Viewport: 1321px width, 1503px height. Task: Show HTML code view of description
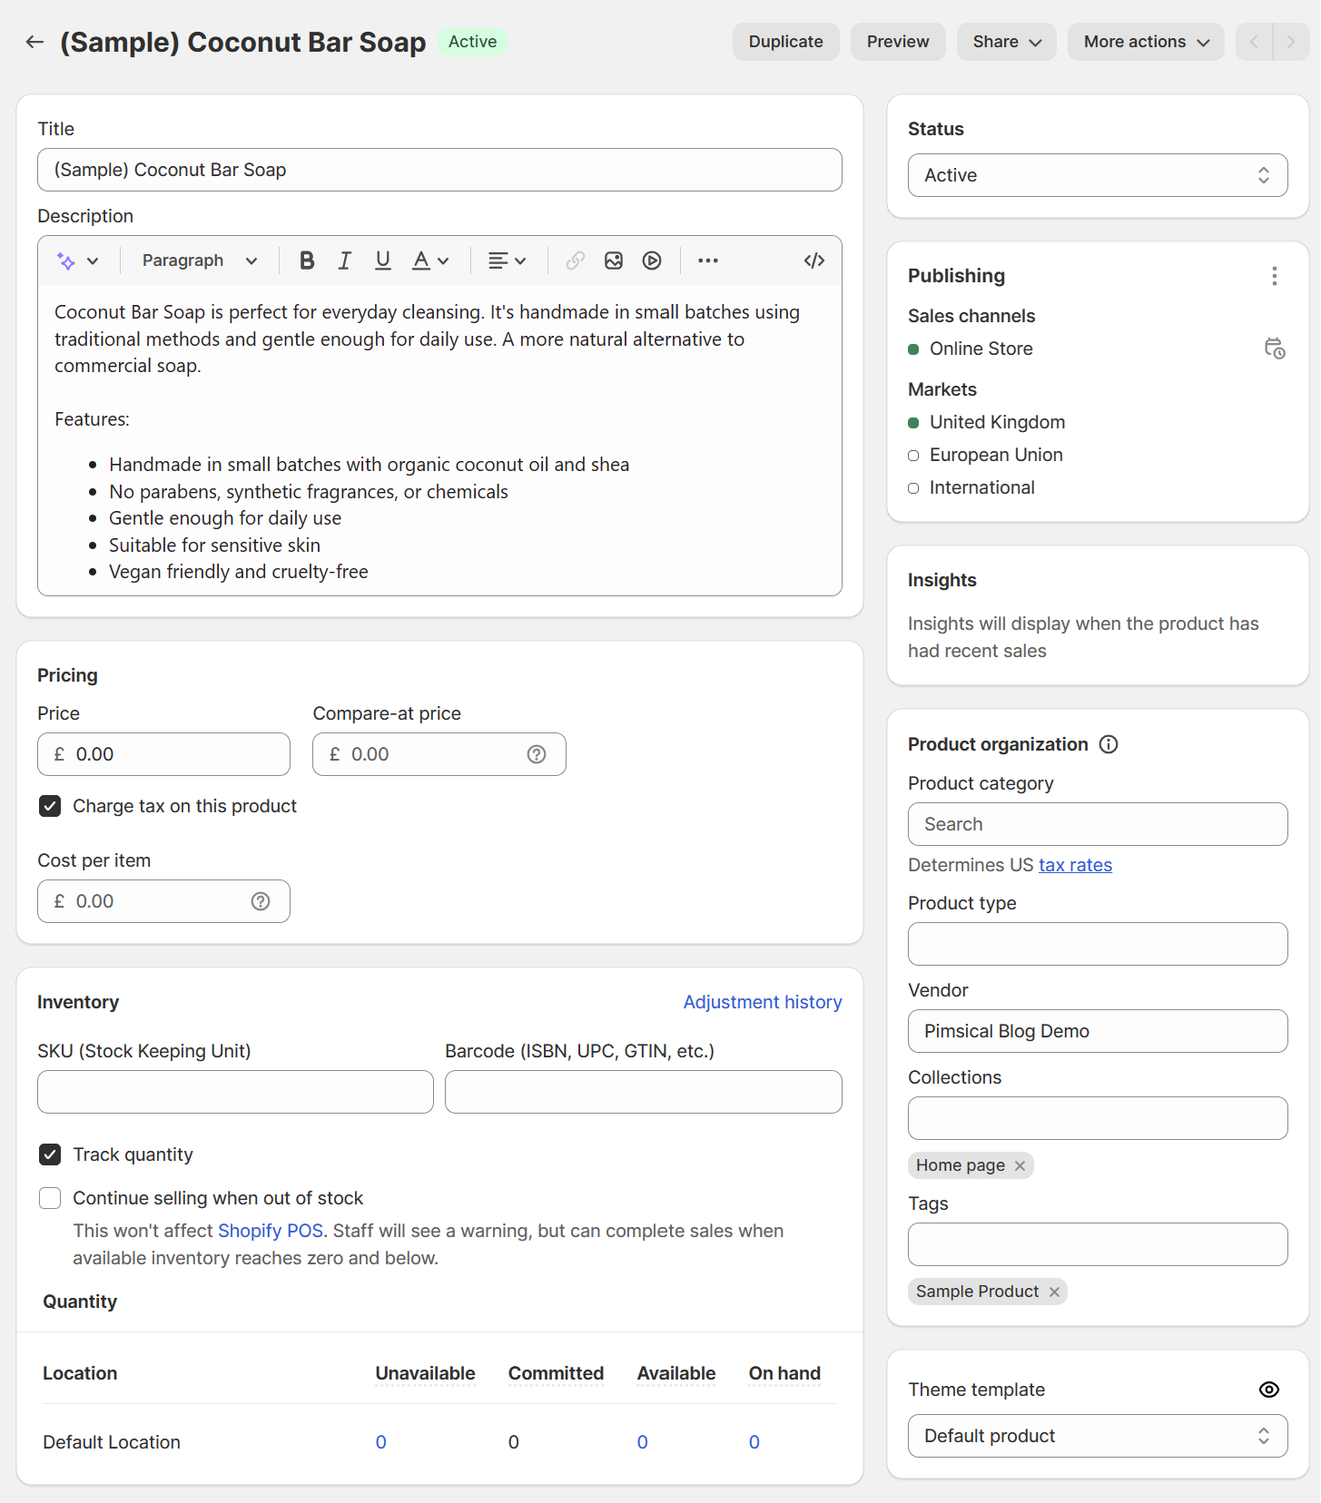[814, 261]
